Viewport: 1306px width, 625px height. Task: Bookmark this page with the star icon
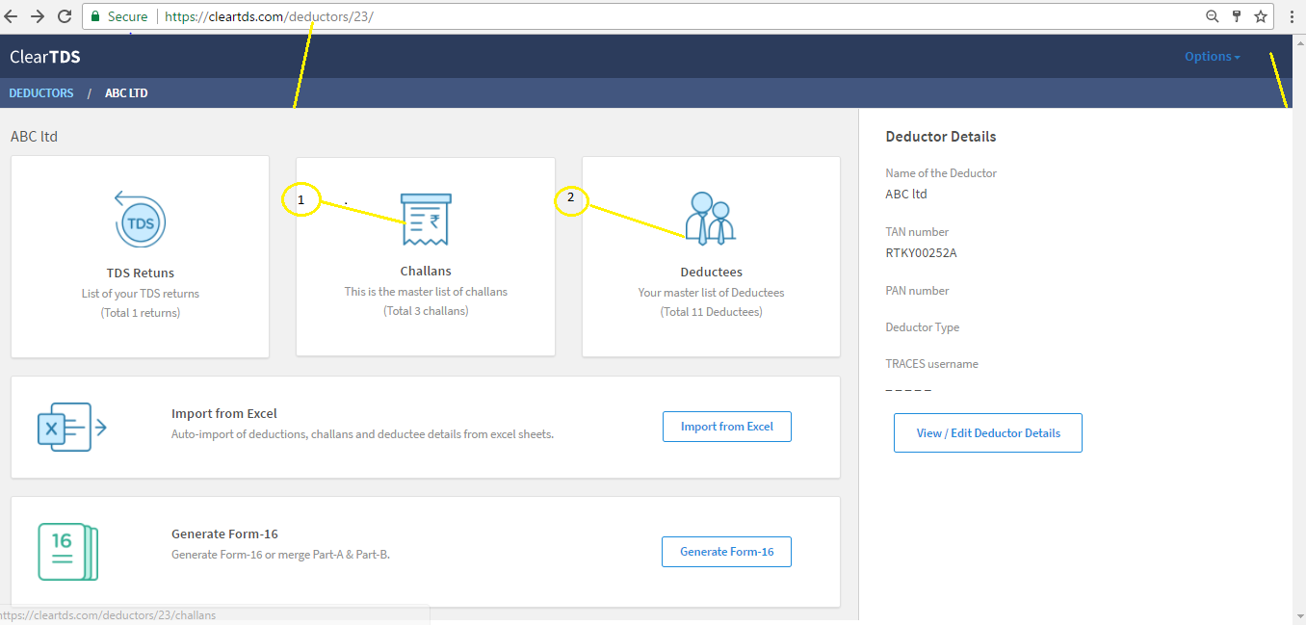tap(1261, 16)
